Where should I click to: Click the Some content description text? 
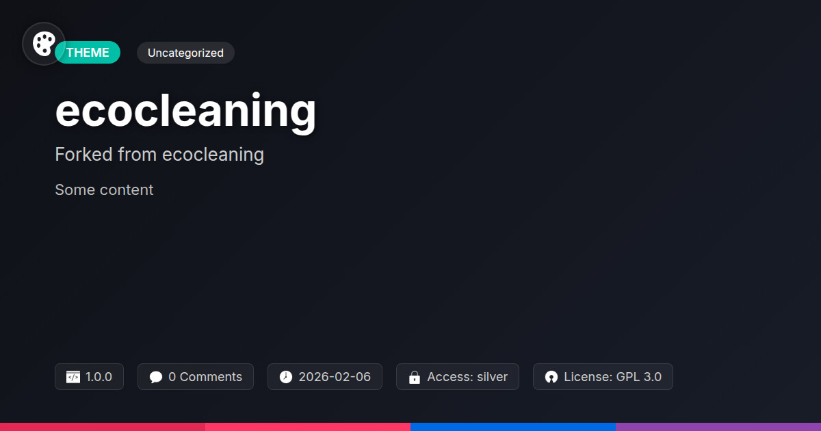pyautogui.click(x=104, y=190)
